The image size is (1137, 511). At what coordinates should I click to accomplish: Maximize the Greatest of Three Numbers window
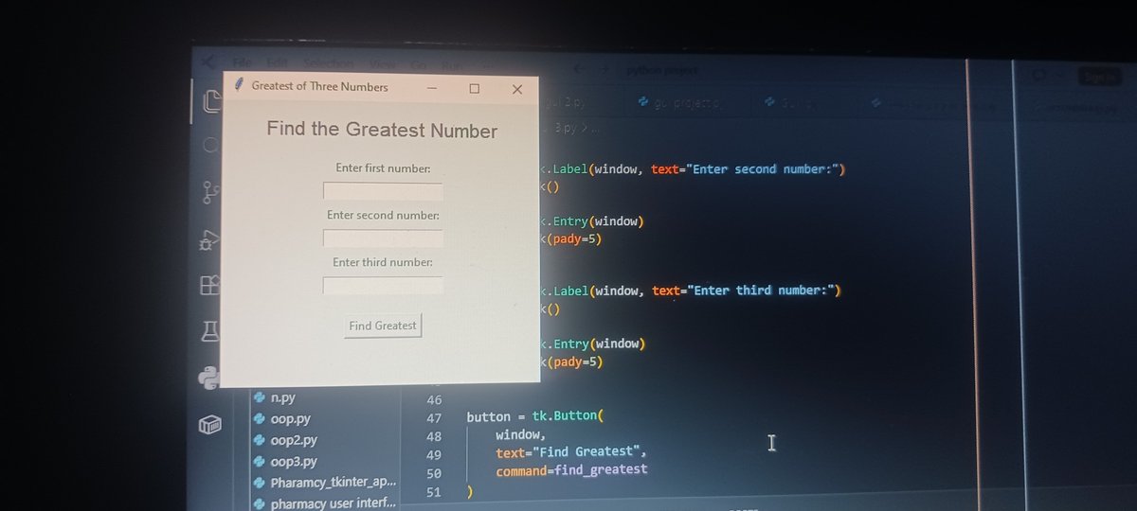point(475,88)
